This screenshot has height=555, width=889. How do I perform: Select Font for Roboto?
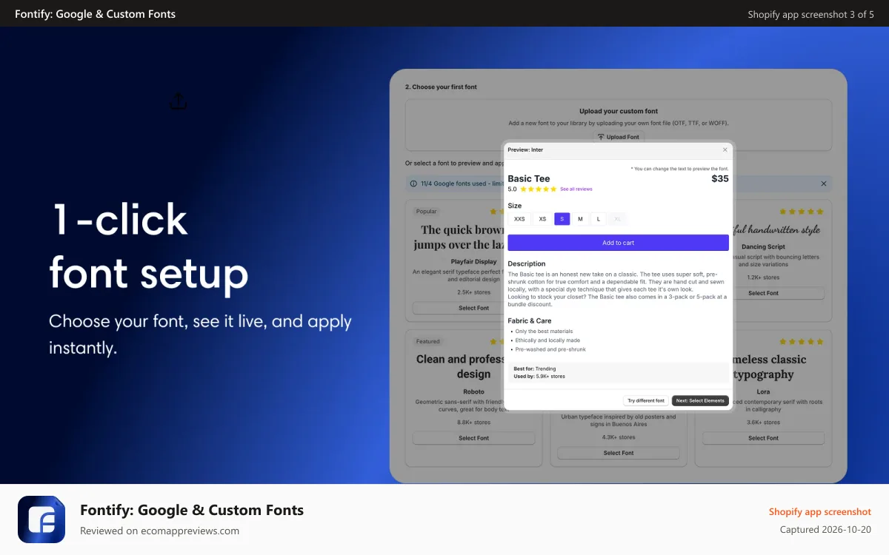pos(473,438)
